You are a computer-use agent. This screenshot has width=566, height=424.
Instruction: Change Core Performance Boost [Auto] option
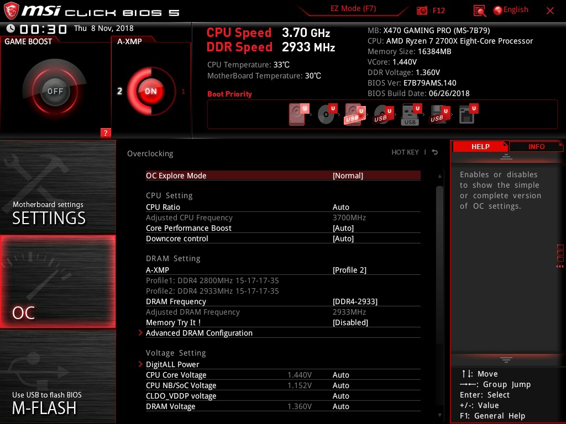[x=343, y=228]
